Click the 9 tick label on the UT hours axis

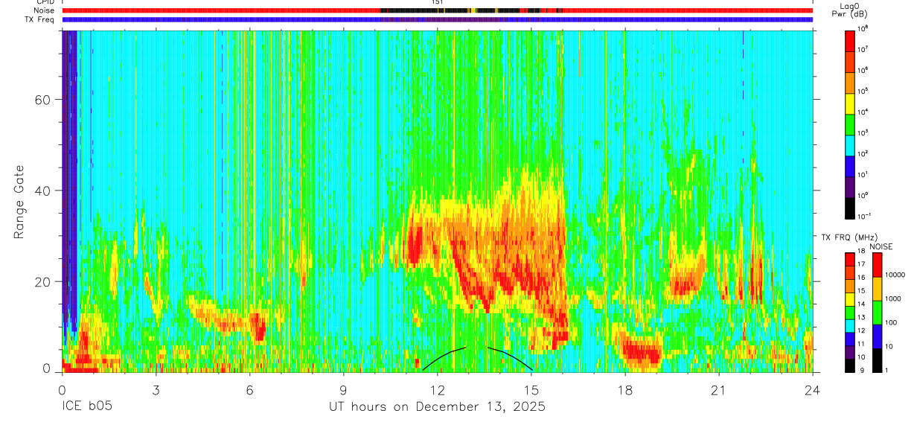pos(344,390)
